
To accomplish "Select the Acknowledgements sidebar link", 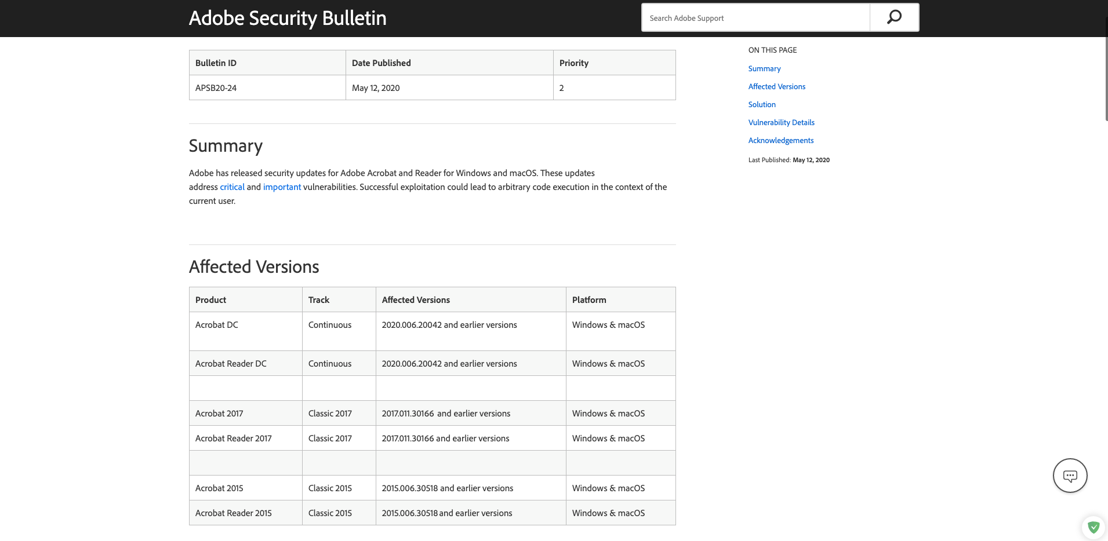I will (780, 140).
